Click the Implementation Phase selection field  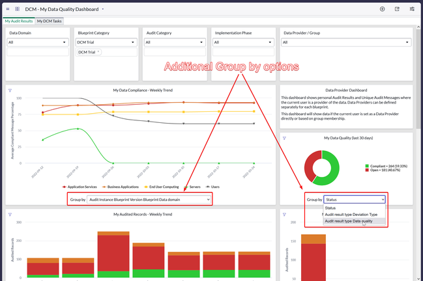(x=243, y=52)
